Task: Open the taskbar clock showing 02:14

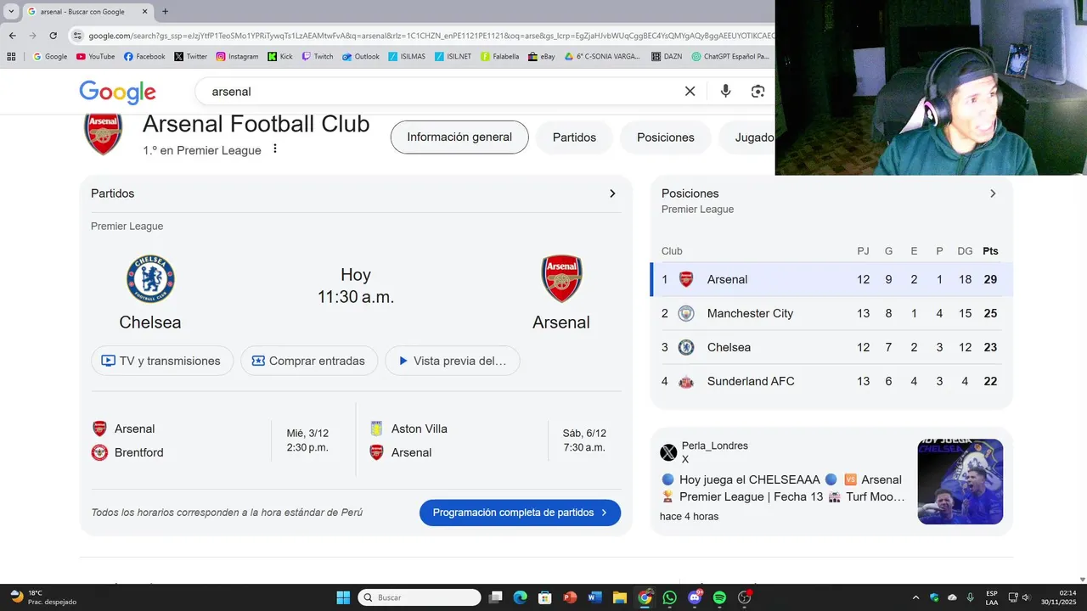Action: (x=1061, y=597)
